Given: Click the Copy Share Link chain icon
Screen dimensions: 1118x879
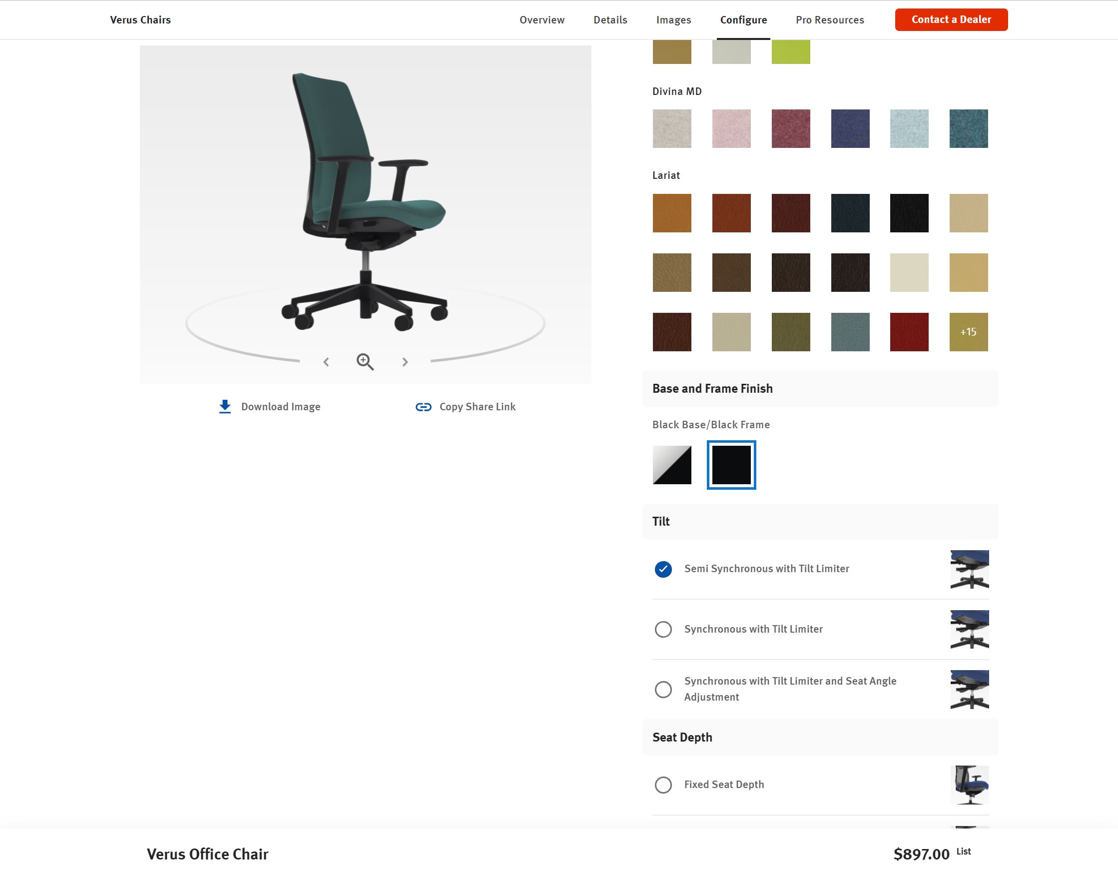Looking at the screenshot, I should [423, 407].
